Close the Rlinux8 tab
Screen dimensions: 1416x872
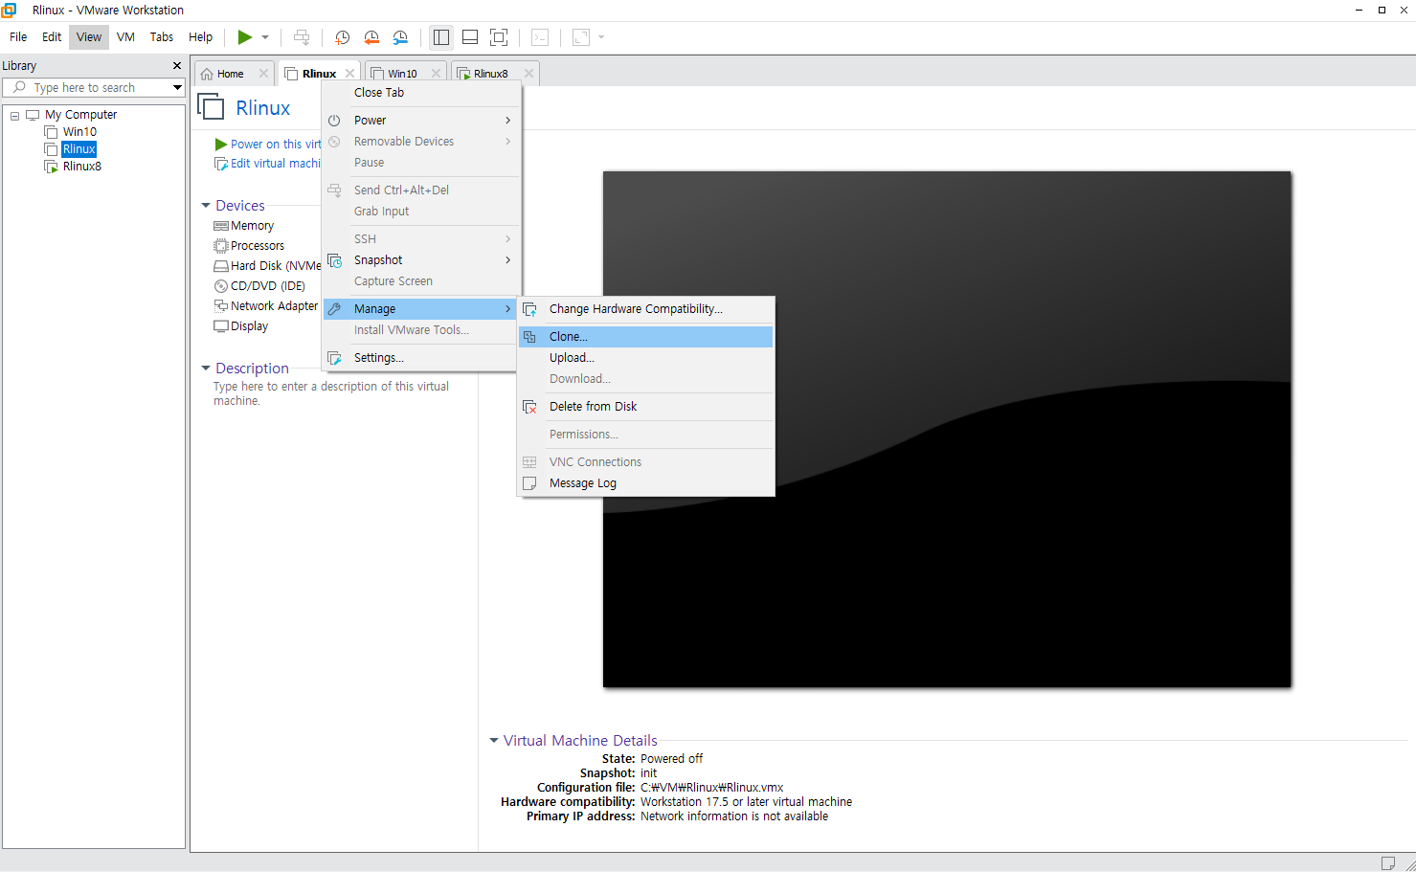coord(528,74)
